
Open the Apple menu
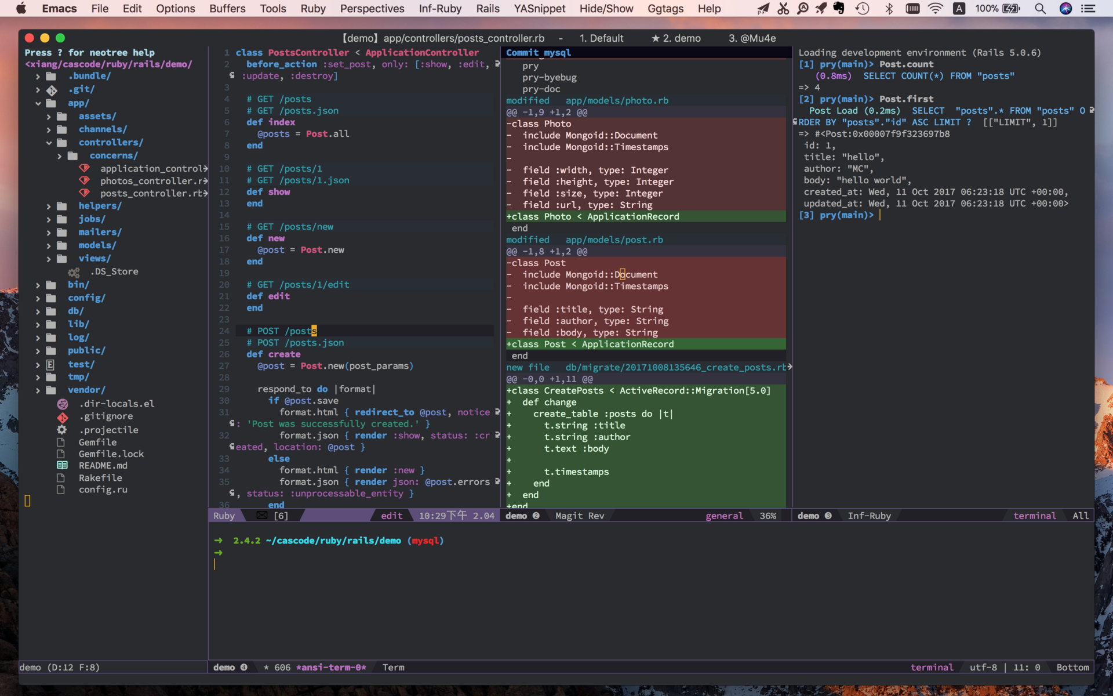[x=21, y=8]
